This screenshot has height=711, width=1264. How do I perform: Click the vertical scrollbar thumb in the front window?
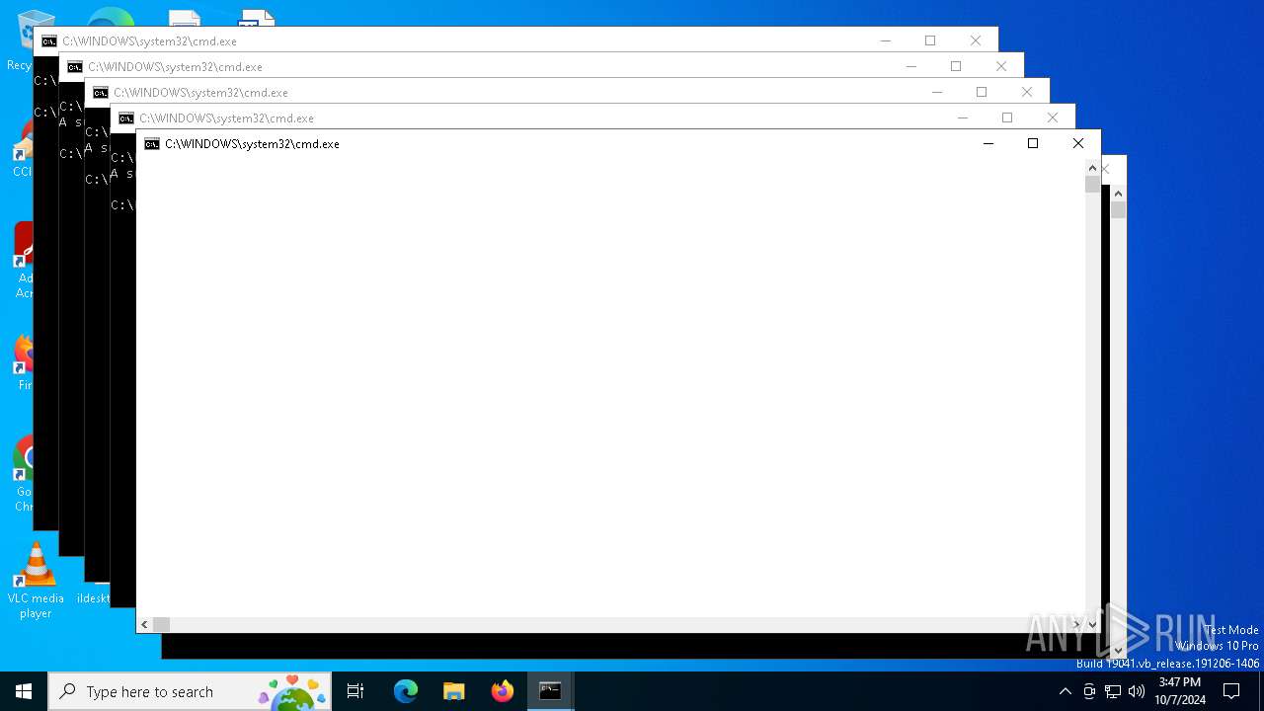1092,184
